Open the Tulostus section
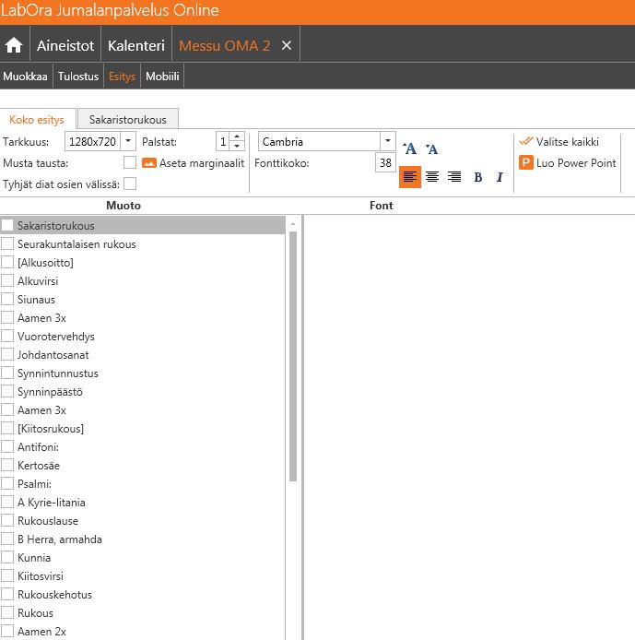Image resolution: width=635 pixels, height=640 pixels. click(x=78, y=77)
